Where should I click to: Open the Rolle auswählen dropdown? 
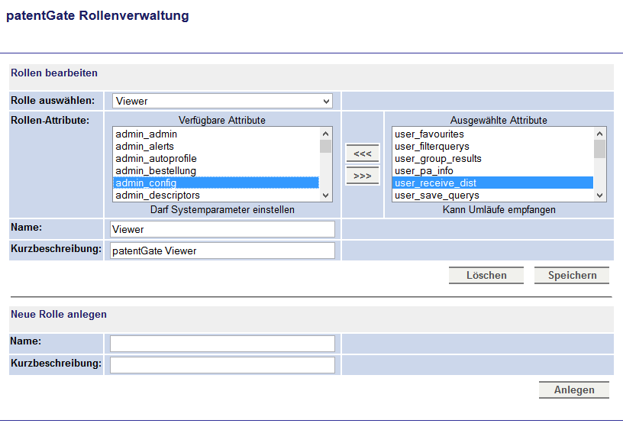pyautogui.click(x=222, y=101)
